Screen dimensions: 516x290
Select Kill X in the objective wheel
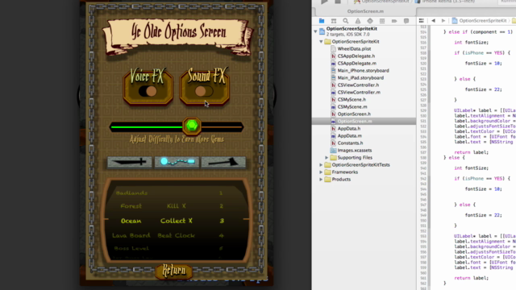177,206
